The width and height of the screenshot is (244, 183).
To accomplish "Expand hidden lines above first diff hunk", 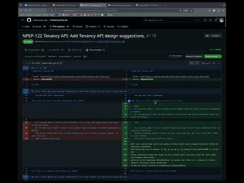I will (x=25, y=68).
